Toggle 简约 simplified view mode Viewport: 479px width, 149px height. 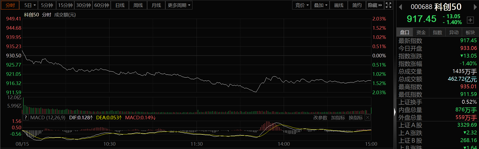357,5
